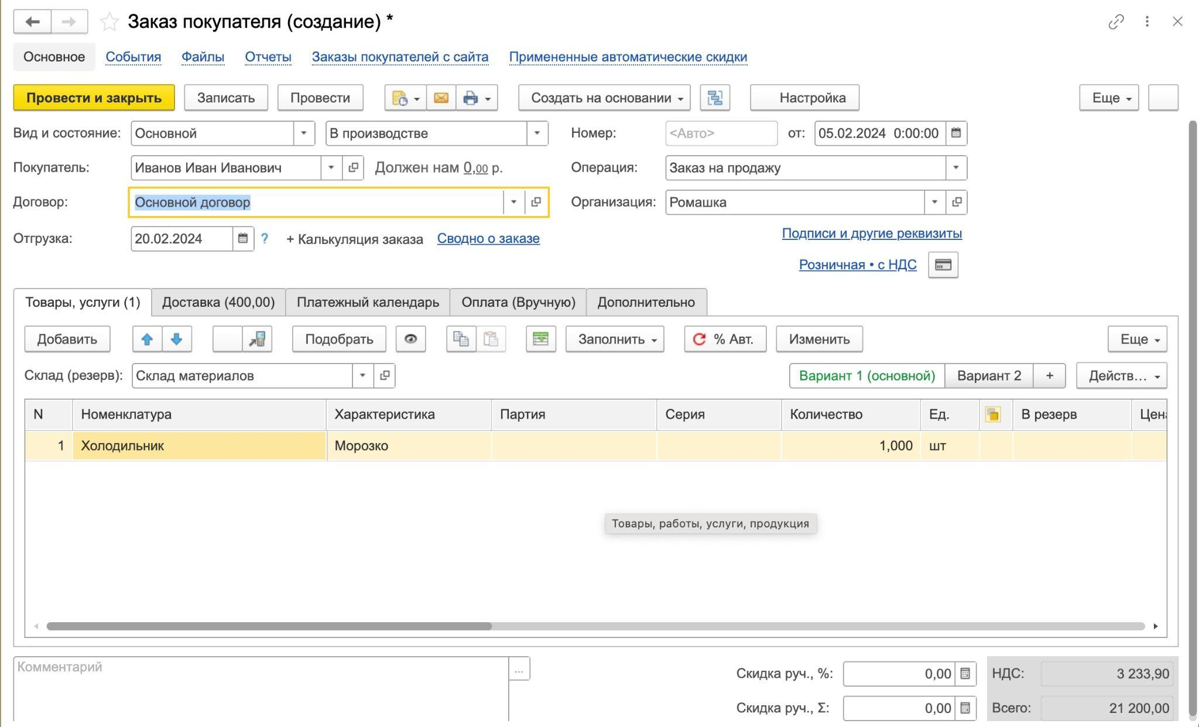Expand the Покупатель dropdown arrow

tap(331, 168)
